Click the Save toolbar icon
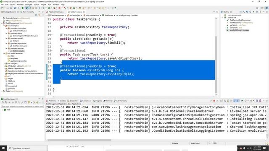This screenshot has width=269, height=151. [x=8, y=8]
